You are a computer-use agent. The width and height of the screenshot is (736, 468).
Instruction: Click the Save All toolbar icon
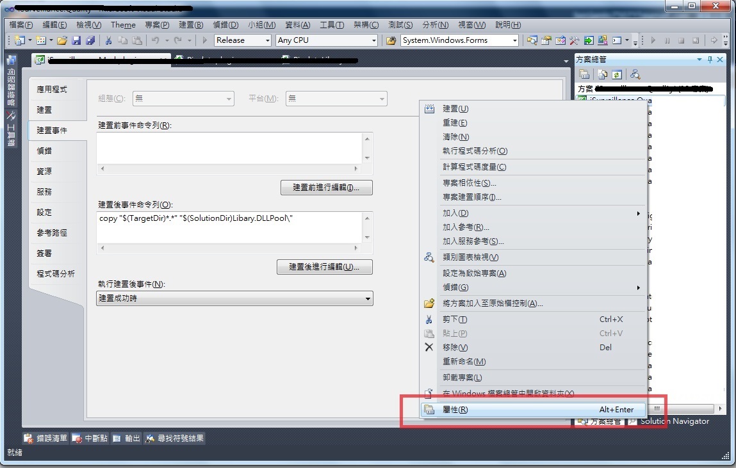coord(90,40)
